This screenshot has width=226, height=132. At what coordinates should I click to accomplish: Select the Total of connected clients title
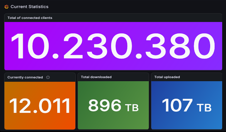[30, 18]
